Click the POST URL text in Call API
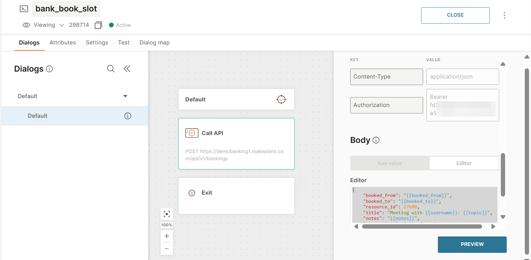Image resolution: width=531 pixels, height=260 pixels. 234,155
